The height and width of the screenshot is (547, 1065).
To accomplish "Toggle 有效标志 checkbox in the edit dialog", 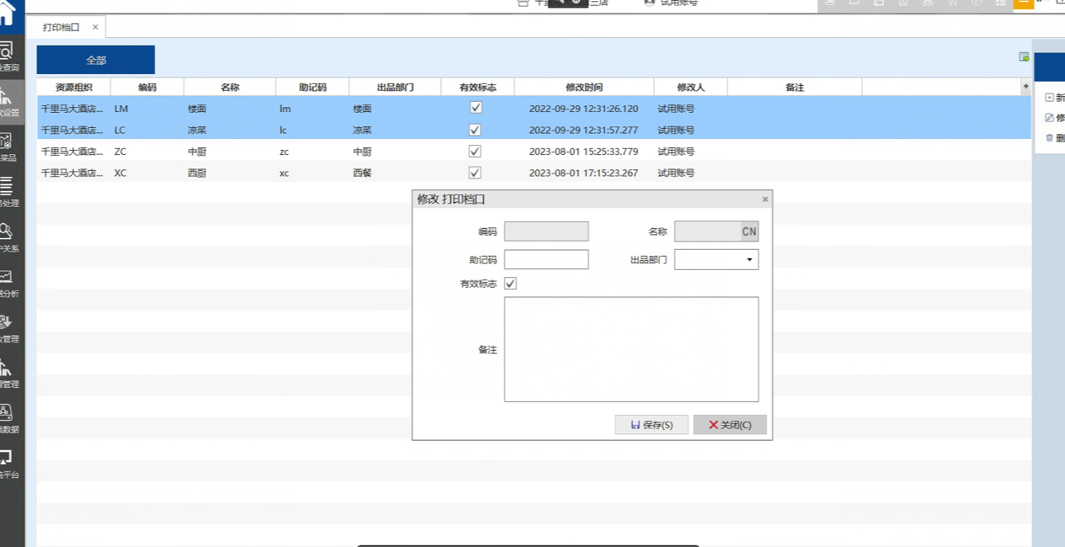I will pos(510,284).
